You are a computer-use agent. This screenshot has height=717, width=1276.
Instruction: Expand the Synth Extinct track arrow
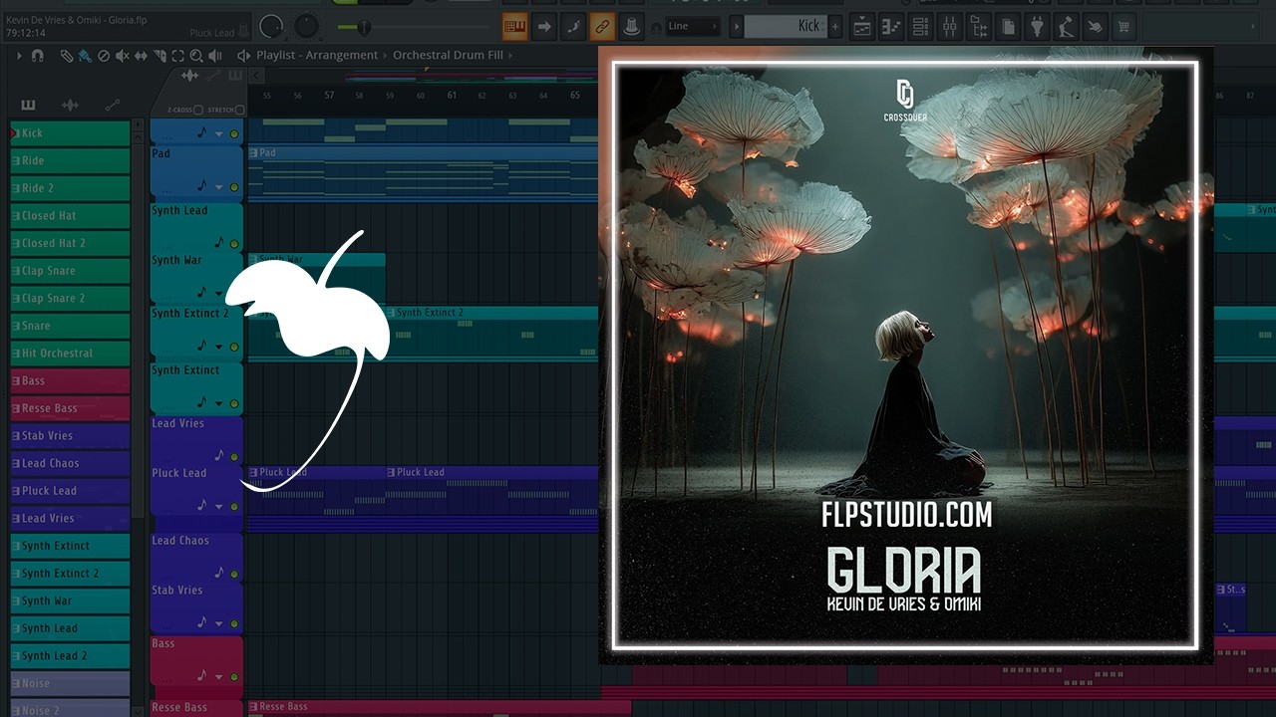(218, 404)
